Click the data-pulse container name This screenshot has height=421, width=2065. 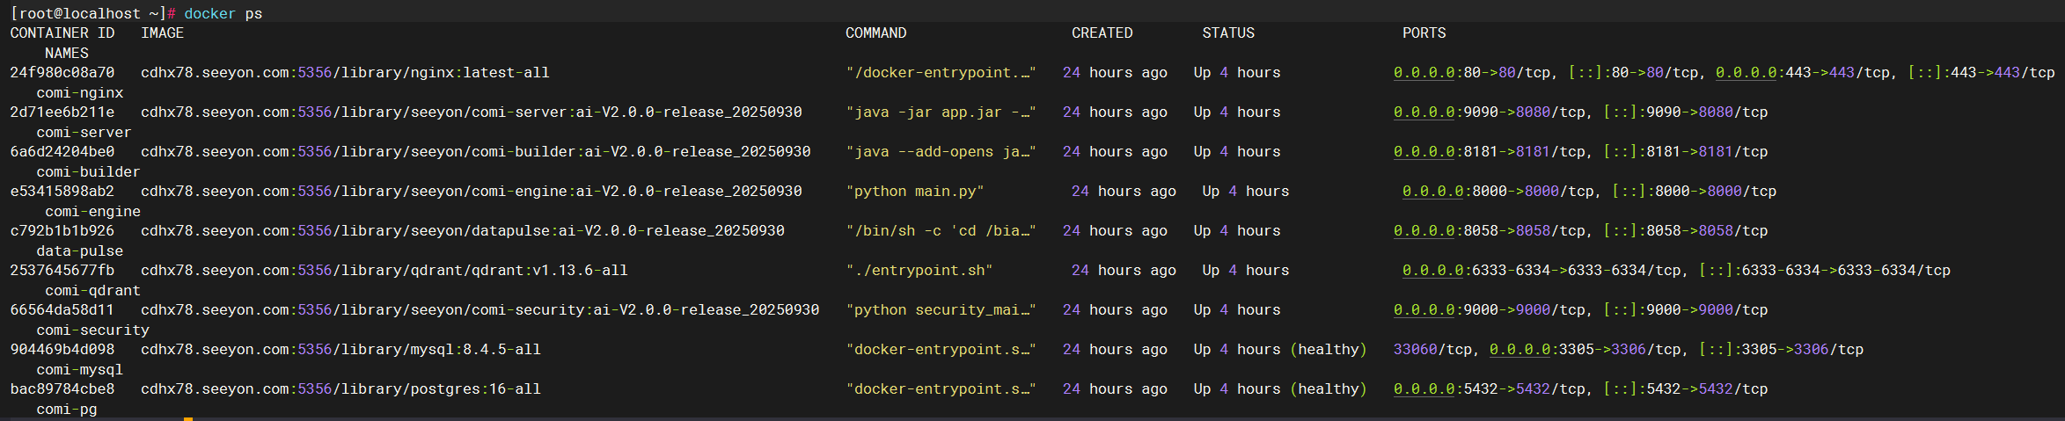pos(79,251)
